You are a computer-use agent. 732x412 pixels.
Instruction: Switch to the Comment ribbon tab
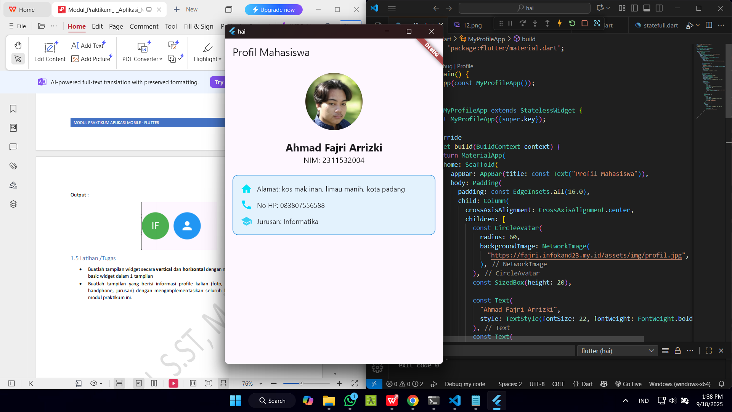point(144,26)
